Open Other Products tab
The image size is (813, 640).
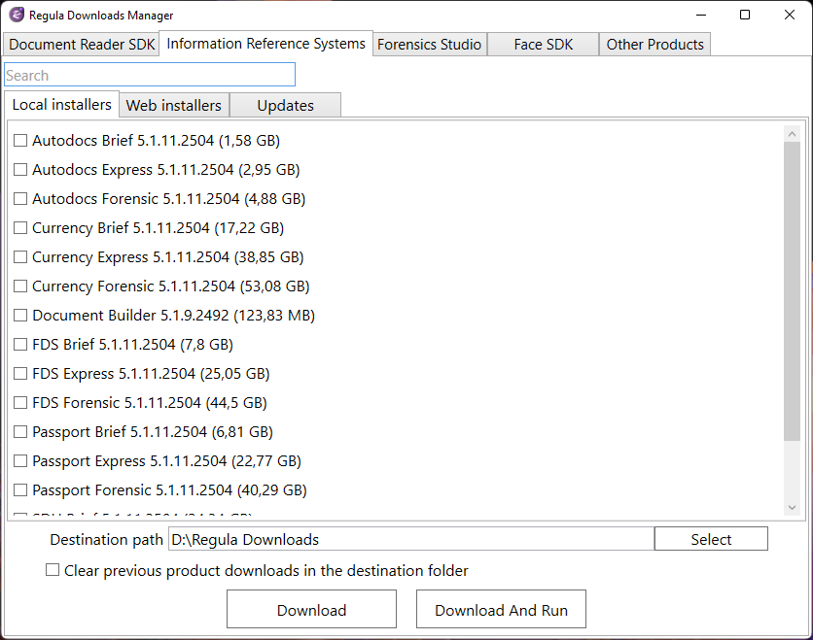654,45
